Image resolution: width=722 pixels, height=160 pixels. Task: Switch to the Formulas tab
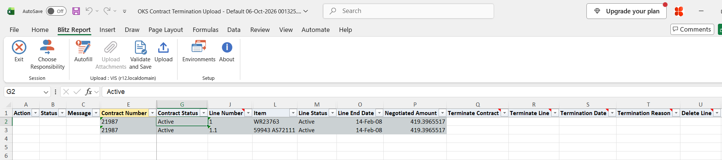205,30
